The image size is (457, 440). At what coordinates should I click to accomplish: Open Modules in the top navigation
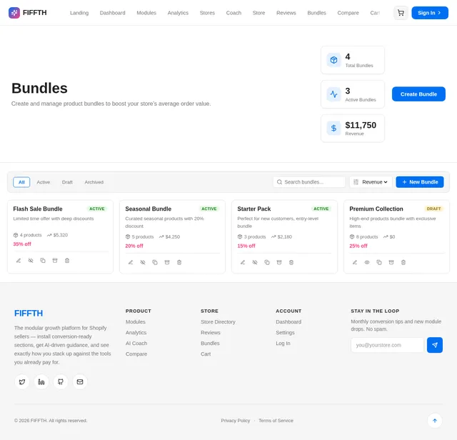146,13
